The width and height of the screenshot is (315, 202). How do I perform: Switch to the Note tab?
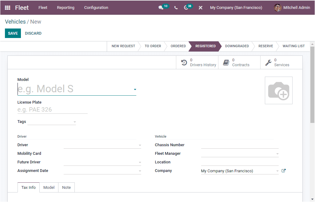click(x=66, y=187)
